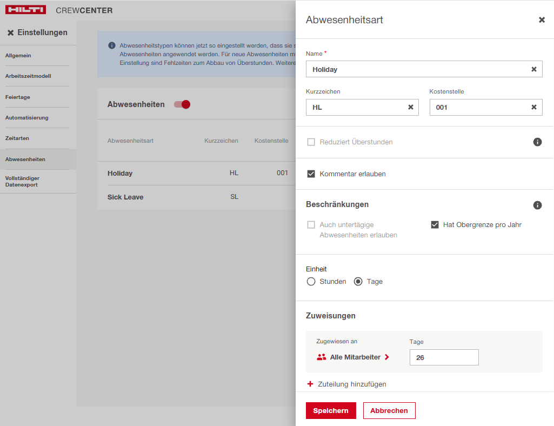
Task: Click the plus icon for Zuteilung hinzufügen
Action: click(x=310, y=384)
